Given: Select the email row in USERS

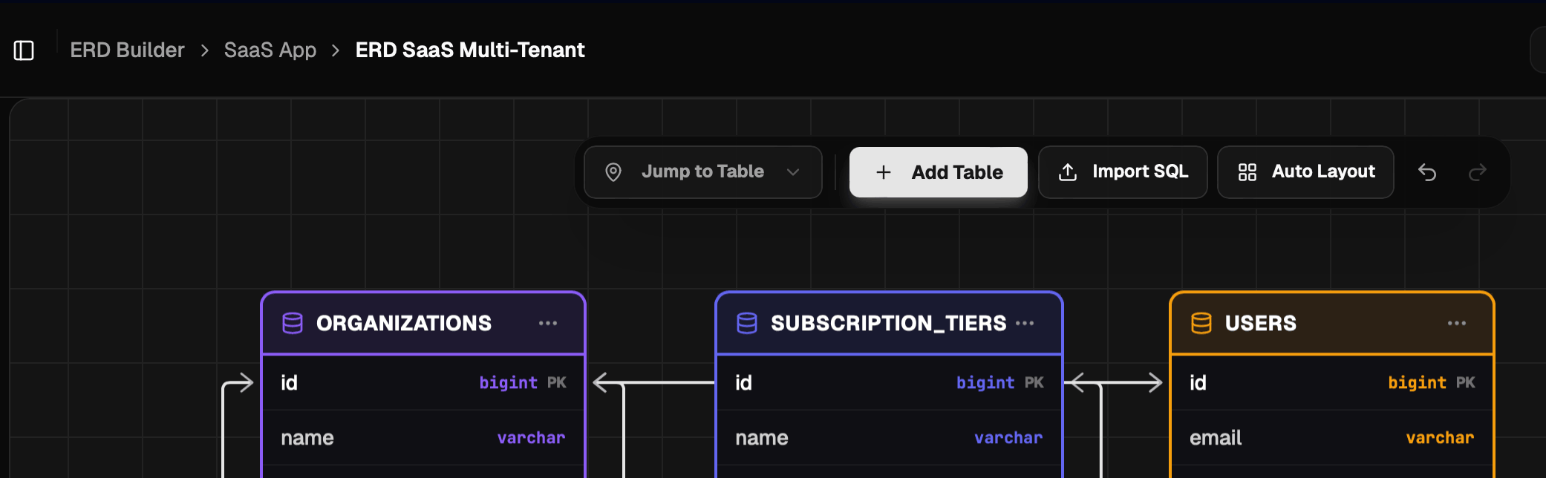Looking at the screenshot, I should coord(1332,438).
